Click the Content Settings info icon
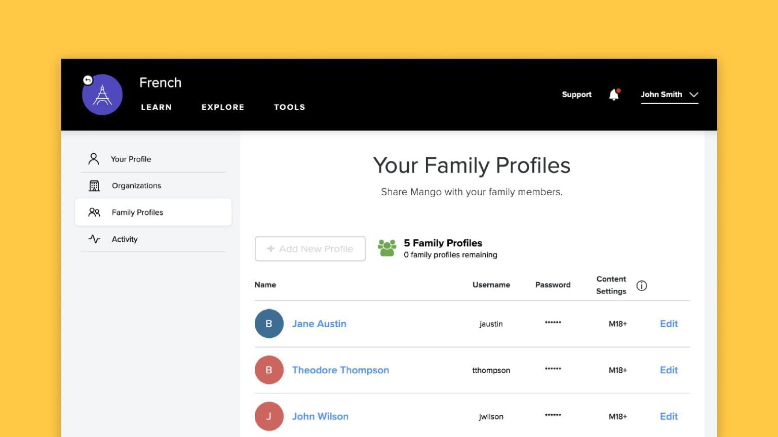This screenshot has height=437, width=778. 641,286
